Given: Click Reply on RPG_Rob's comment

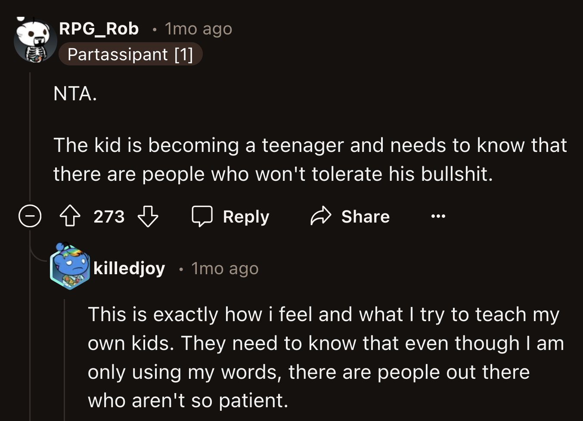Looking at the screenshot, I should pyautogui.click(x=245, y=217).
